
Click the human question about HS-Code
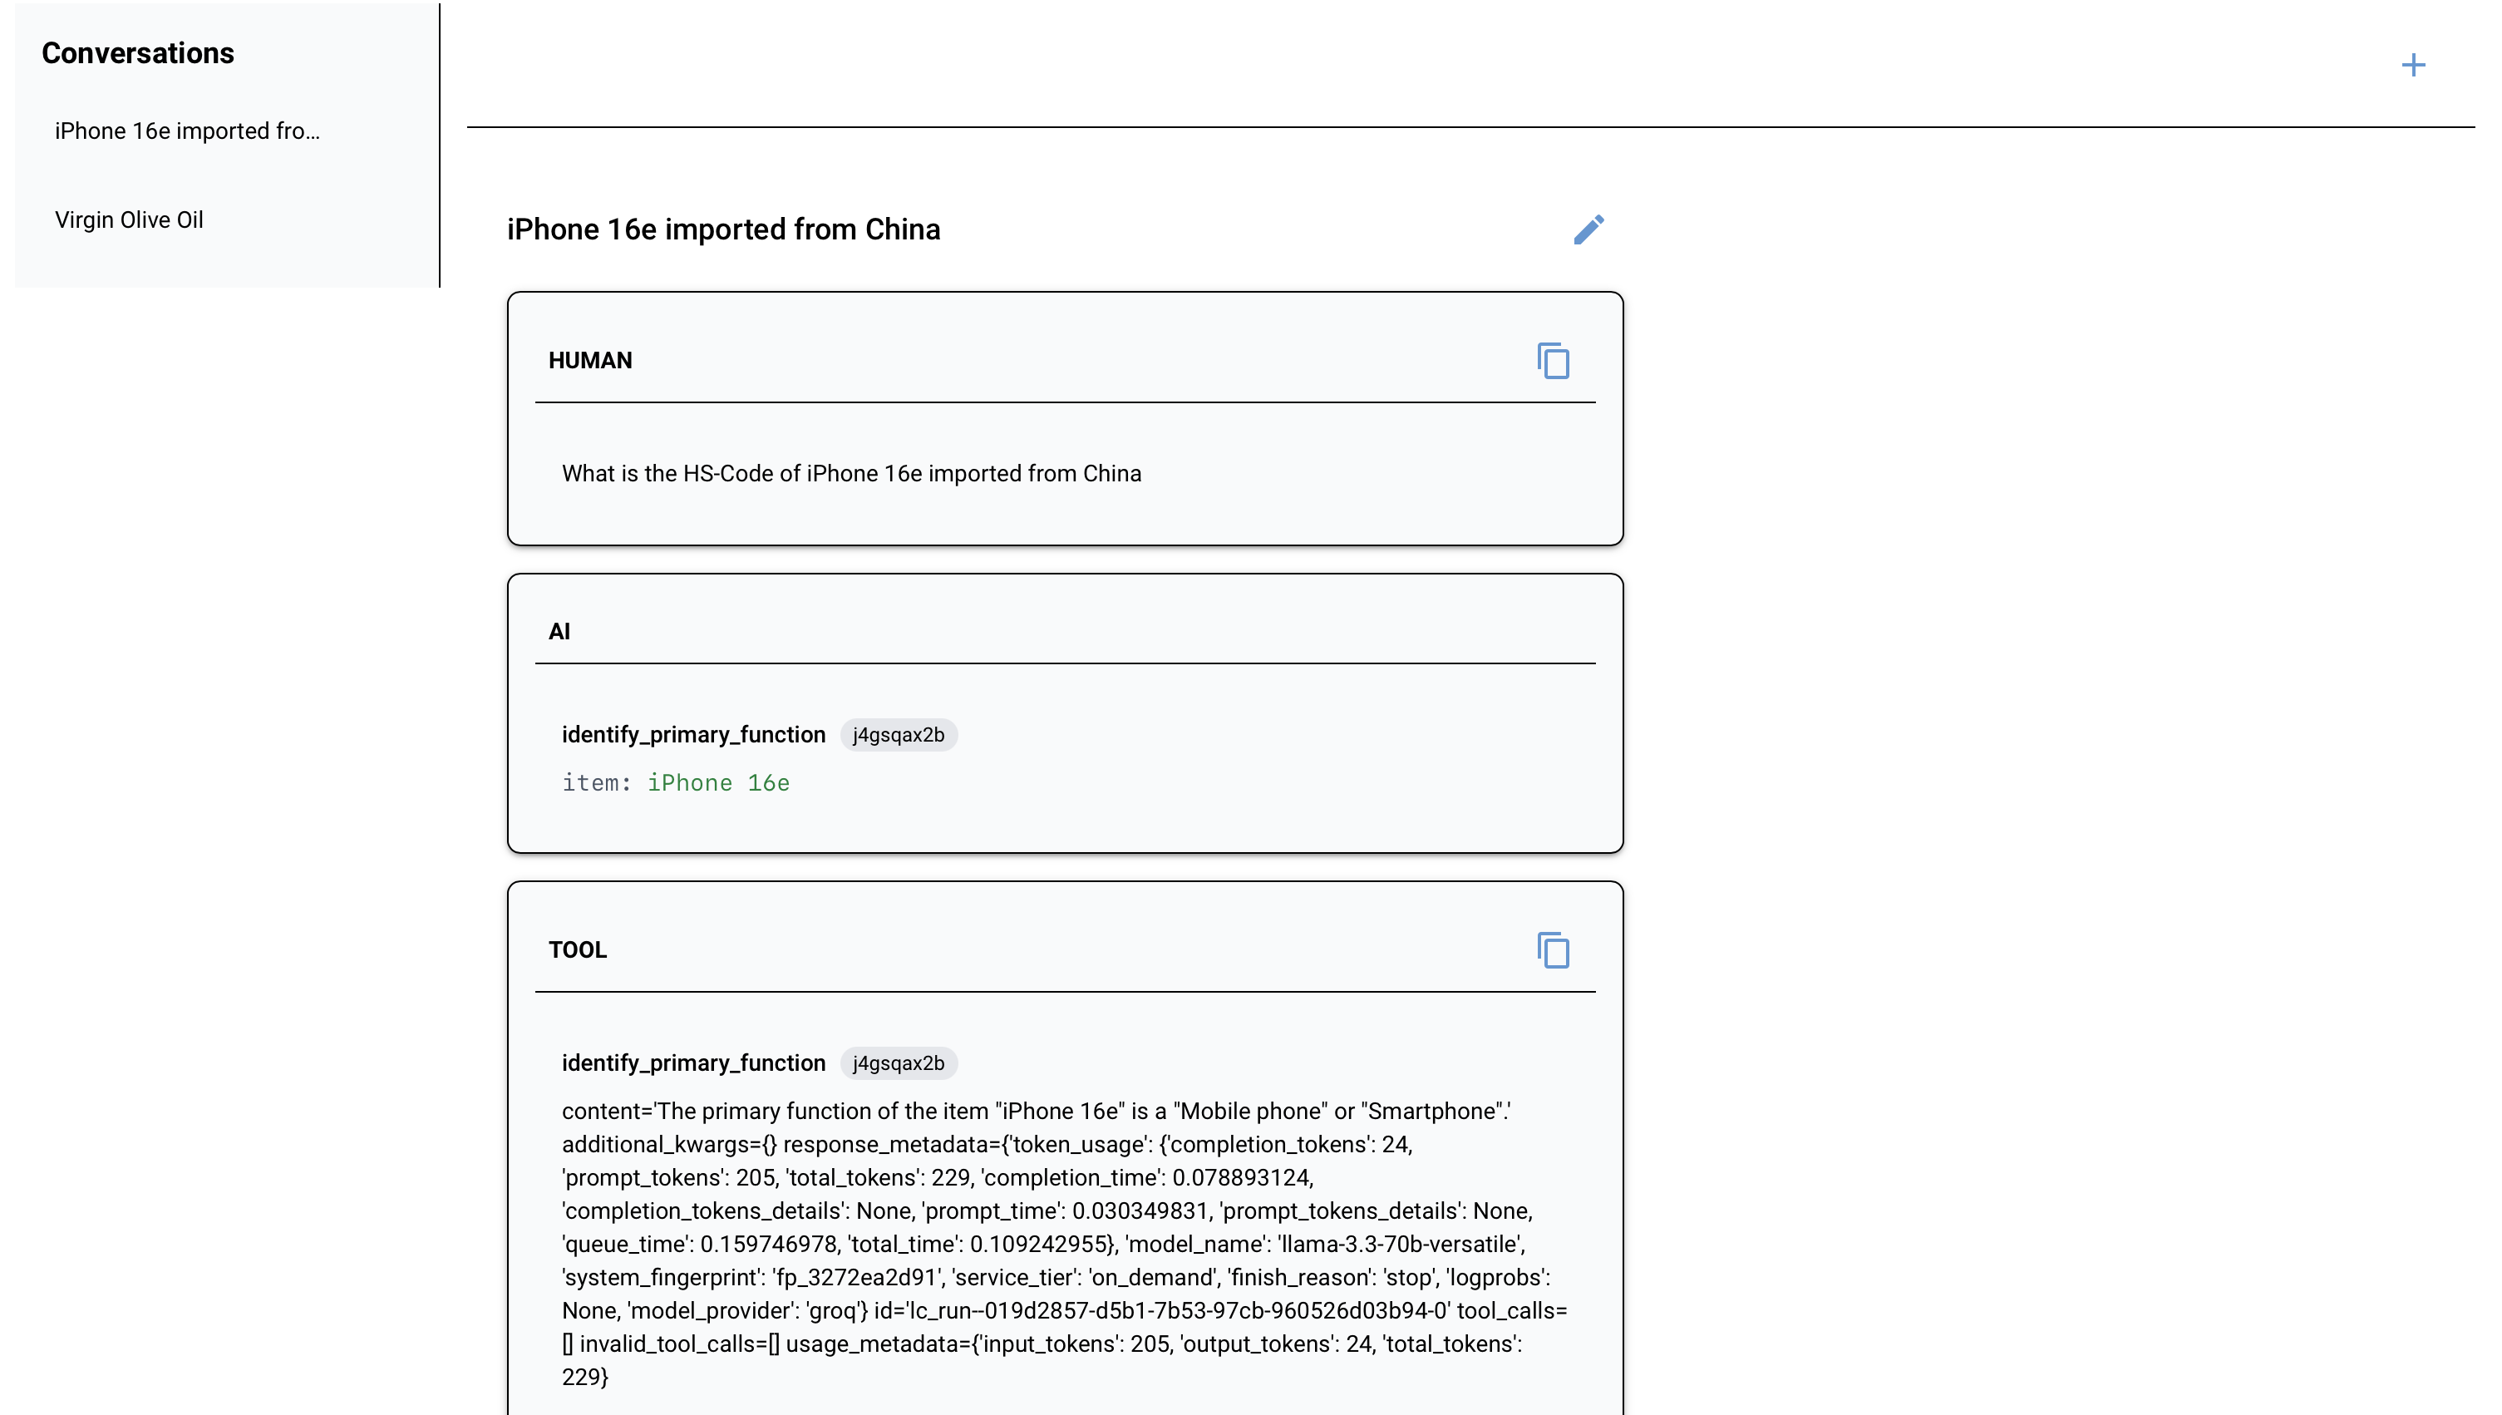(x=851, y=473)
